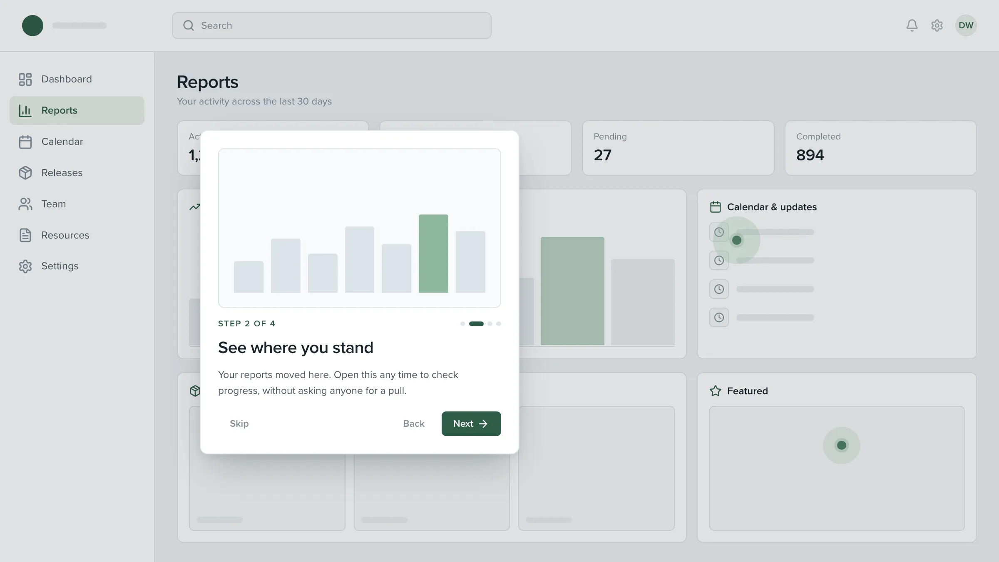Click the pulsing hotspot in Featured card

[x=842, y=445]
